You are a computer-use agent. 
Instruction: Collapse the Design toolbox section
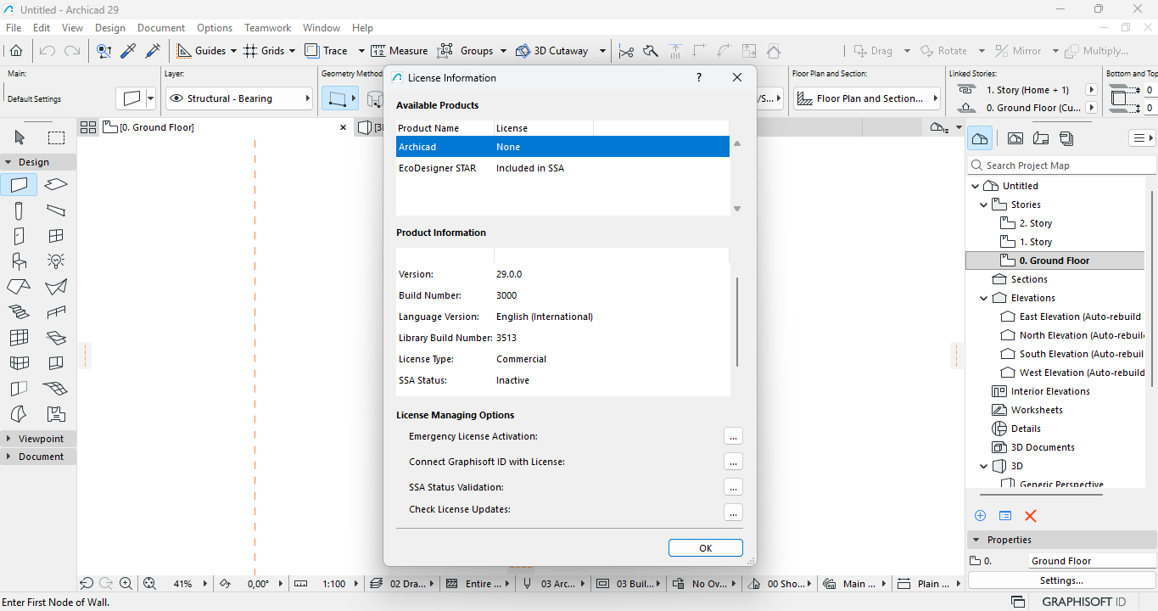(8, 162)
